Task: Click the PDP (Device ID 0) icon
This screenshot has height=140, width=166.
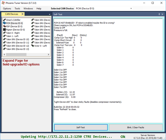Action: (x=5, y=26)
